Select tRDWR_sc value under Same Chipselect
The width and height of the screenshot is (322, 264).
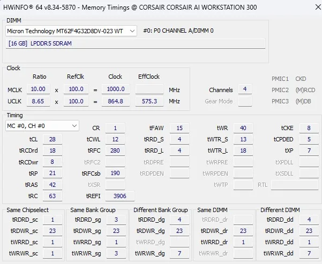[53, 231]
